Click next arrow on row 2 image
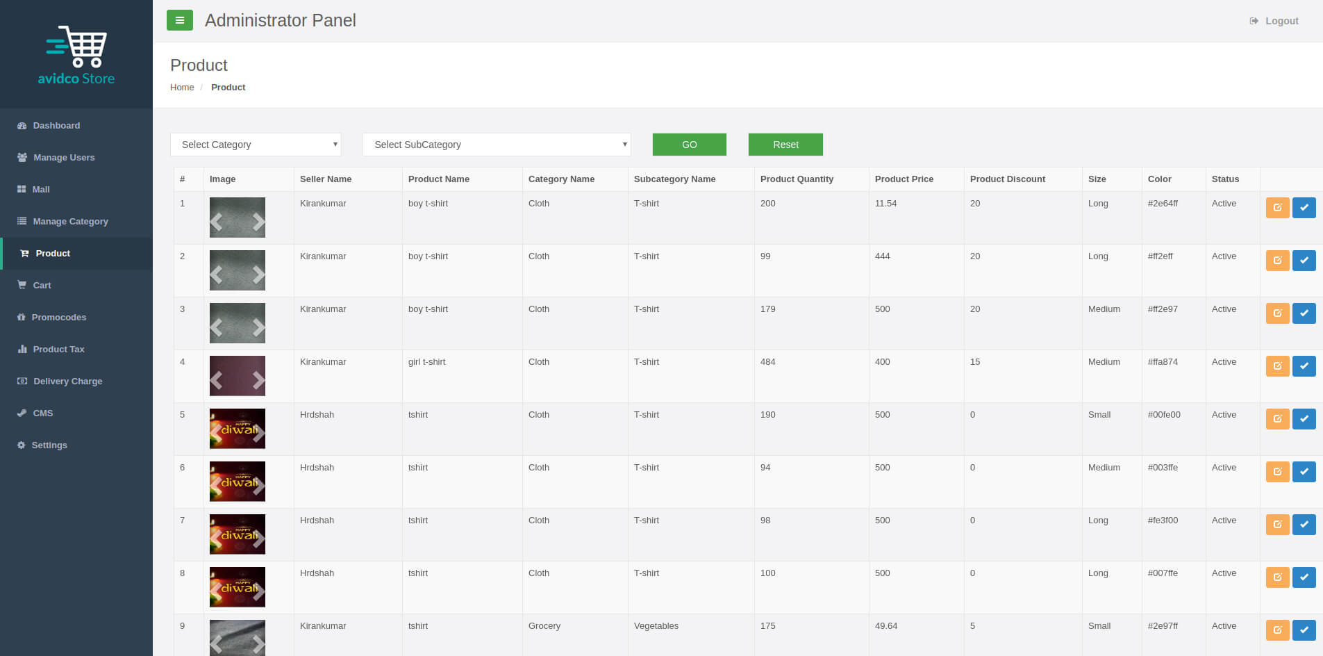 click(x=258, y=274)
